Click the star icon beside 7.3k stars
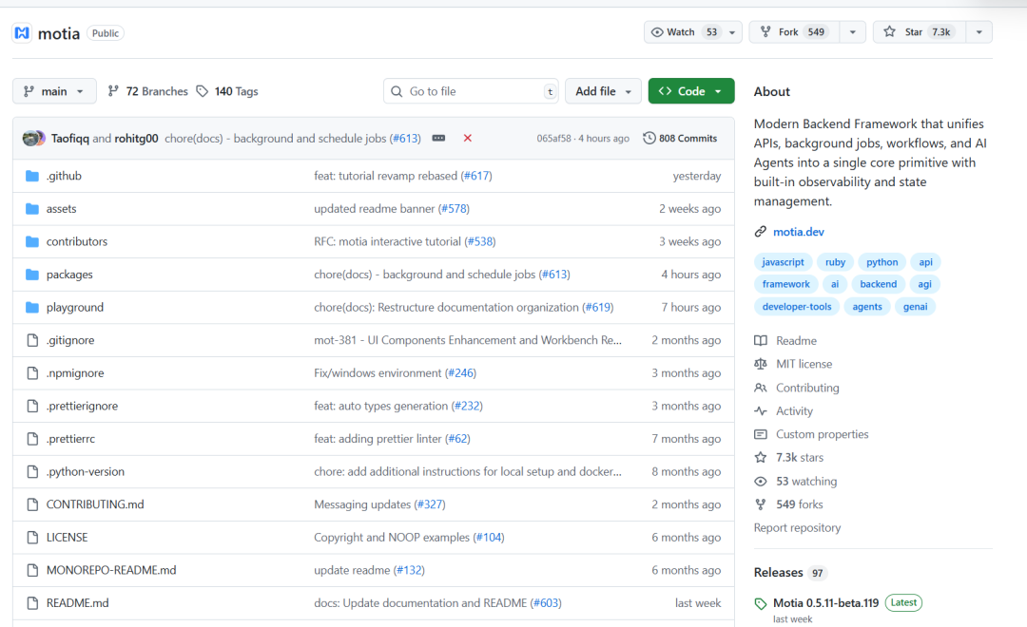Image resolution: width=1027 pixels, height=627 pixels. coord(761,458)
